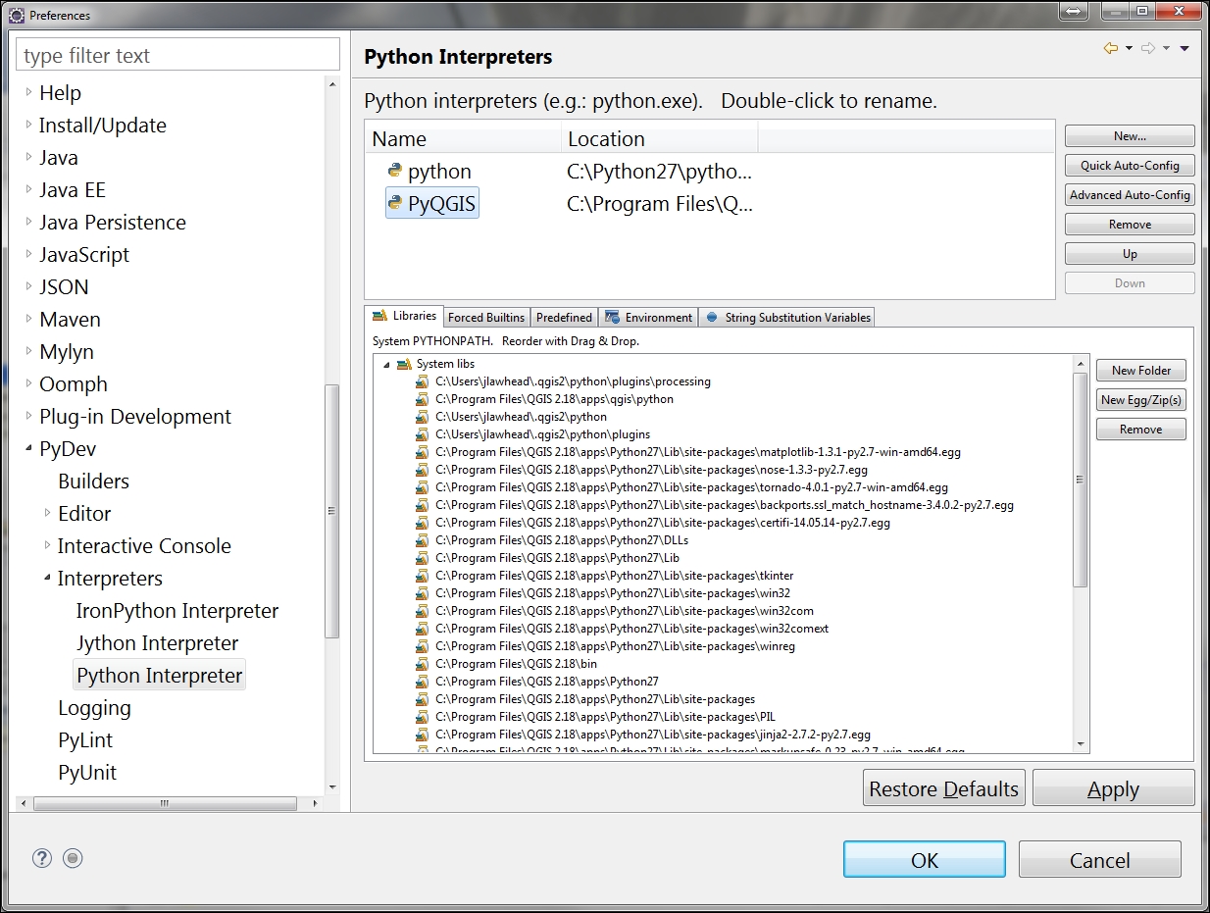Click icon beside winreg path
This screenshot has width=1210, height=913.
[x=423, y=646]
